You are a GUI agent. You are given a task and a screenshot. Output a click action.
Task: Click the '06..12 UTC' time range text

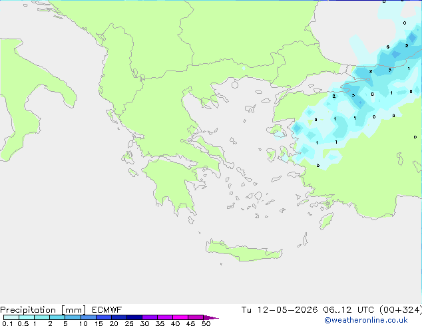349,310
